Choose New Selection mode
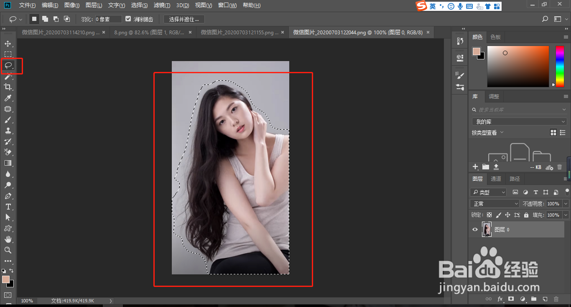Image resolution: width=571 pixels, height=307 pixels. (34, 19)
